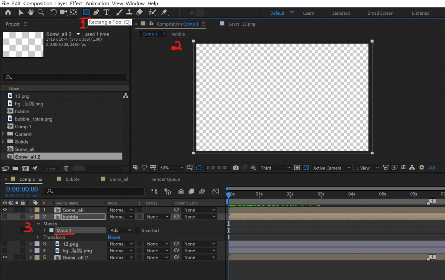445x280 pixels.
Task: Choose the Hand tool
Action: click(x=31, y=13)
